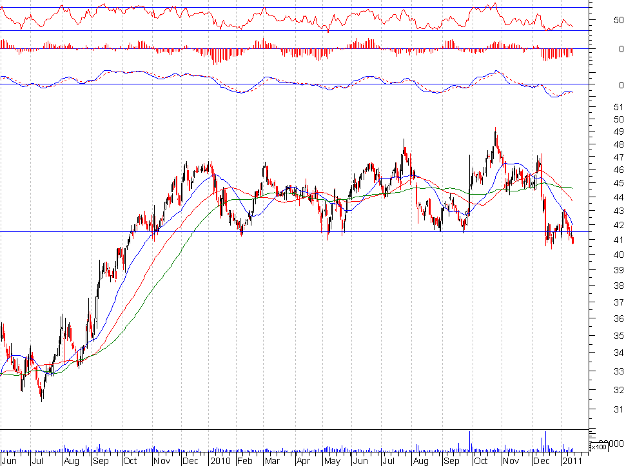Image resolution: width=626 pixels, height=466 pixels.
Task: Select the Mar month label
Action: pos(272,461)
